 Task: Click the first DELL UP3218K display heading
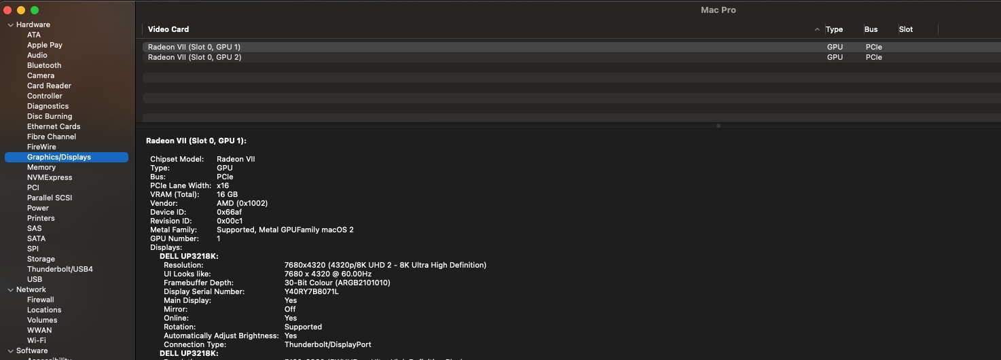coord(189,256)
